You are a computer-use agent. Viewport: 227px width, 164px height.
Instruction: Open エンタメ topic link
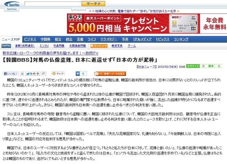(x=44, y=46)
